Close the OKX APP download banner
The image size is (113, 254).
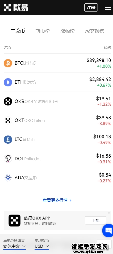(109, 213)
